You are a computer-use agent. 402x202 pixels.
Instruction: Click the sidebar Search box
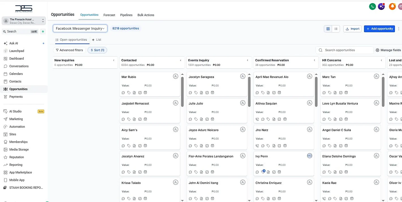pyautogui.click(x=20, y=32)
